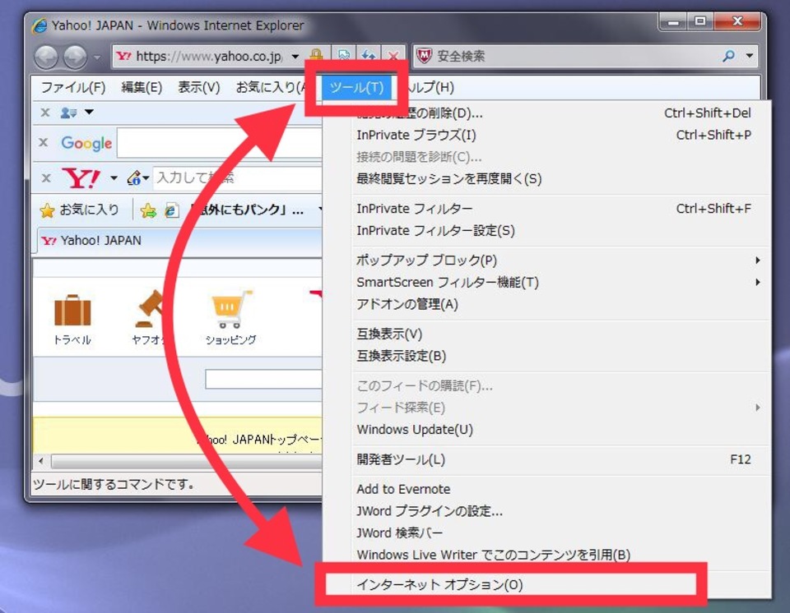The image size is (790, 613).
Task: Click the red stop loading icon
Action: pos(393,56)
